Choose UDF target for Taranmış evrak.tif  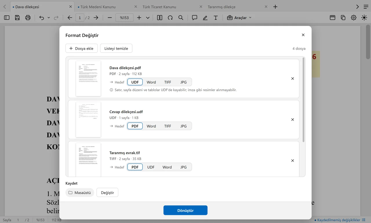point(151,167)
